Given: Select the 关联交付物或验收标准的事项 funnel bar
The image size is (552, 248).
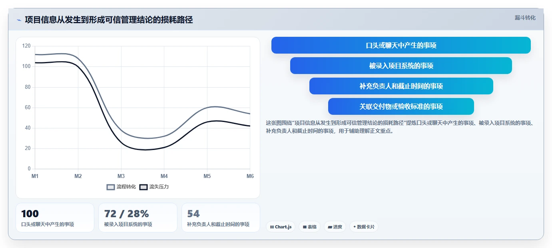Looking at the screenshot, I should pyautogui.click(x=401, y=106).
